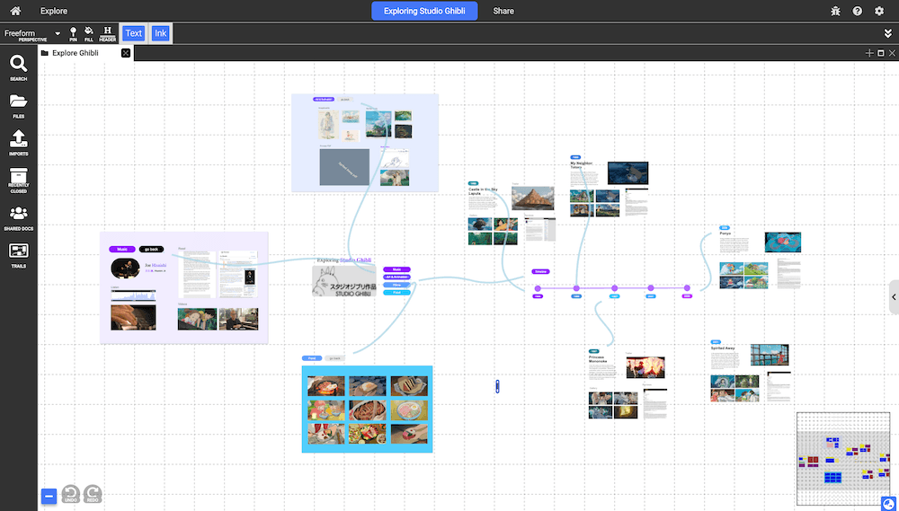899x511 pixels.
Task: Click the audio waveform player
Action: [133, 295]
